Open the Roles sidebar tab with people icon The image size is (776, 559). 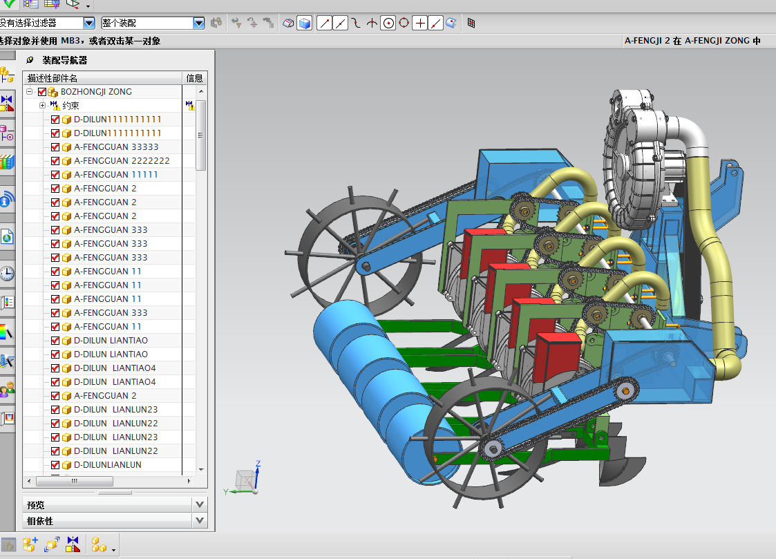click(6, 390)
